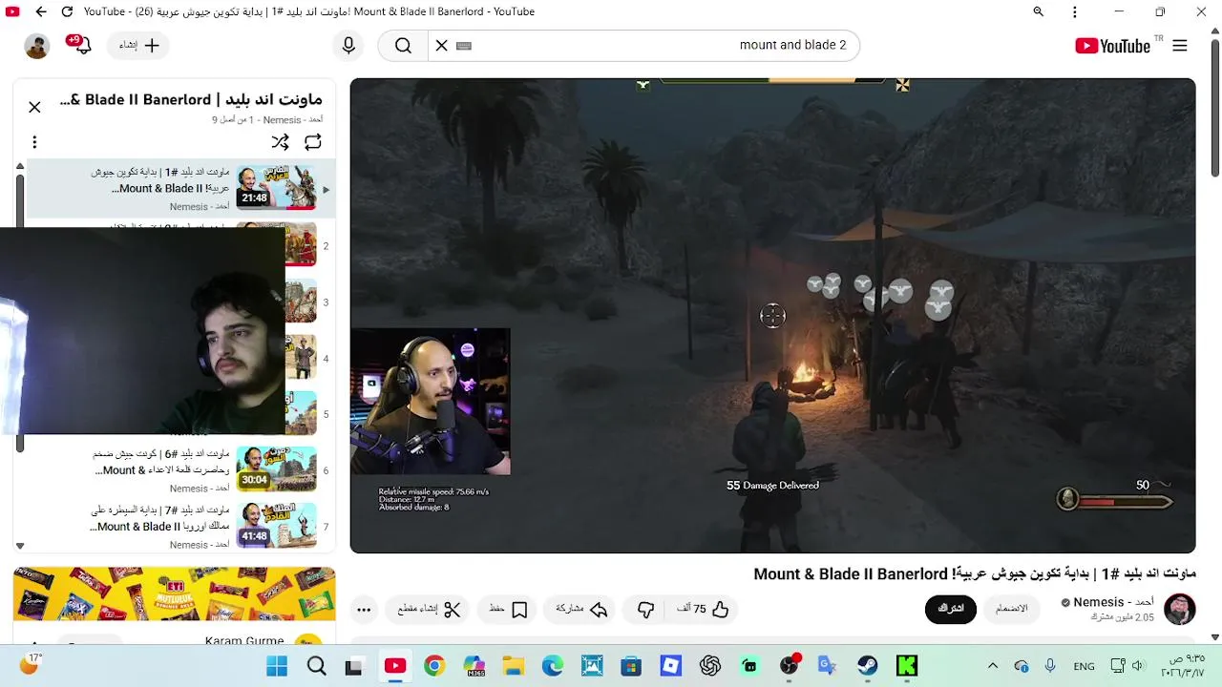Viewport: 1222px width, 687px height.
Task: Open the Nemesis channel avatar
Action: [1180, 609]
